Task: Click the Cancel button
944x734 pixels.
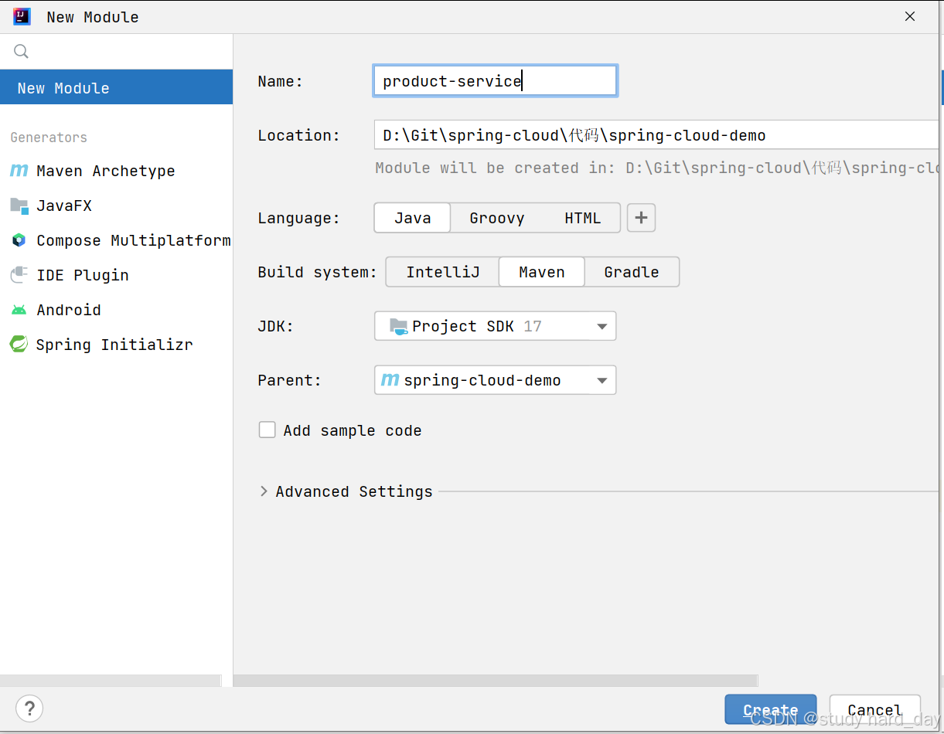Action: pos(874,709)
